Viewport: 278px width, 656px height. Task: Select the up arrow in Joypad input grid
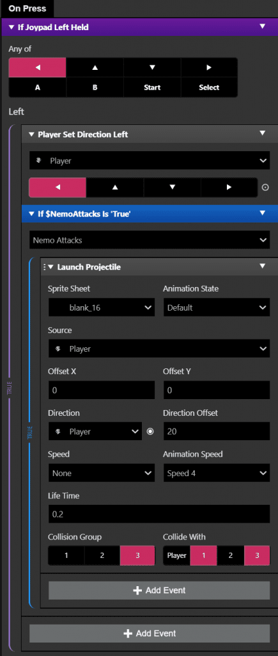tap(95, 67)
